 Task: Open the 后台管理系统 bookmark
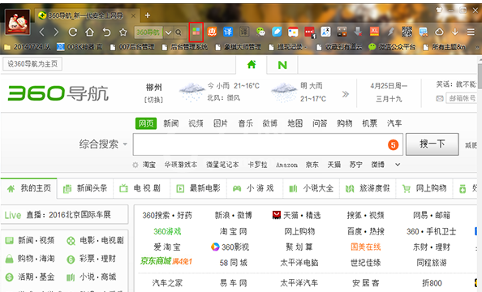[185, 47]
